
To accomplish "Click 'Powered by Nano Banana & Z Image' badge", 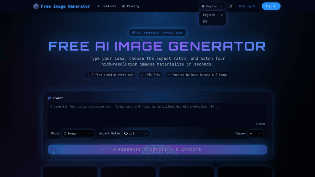I will pos(198,75).
